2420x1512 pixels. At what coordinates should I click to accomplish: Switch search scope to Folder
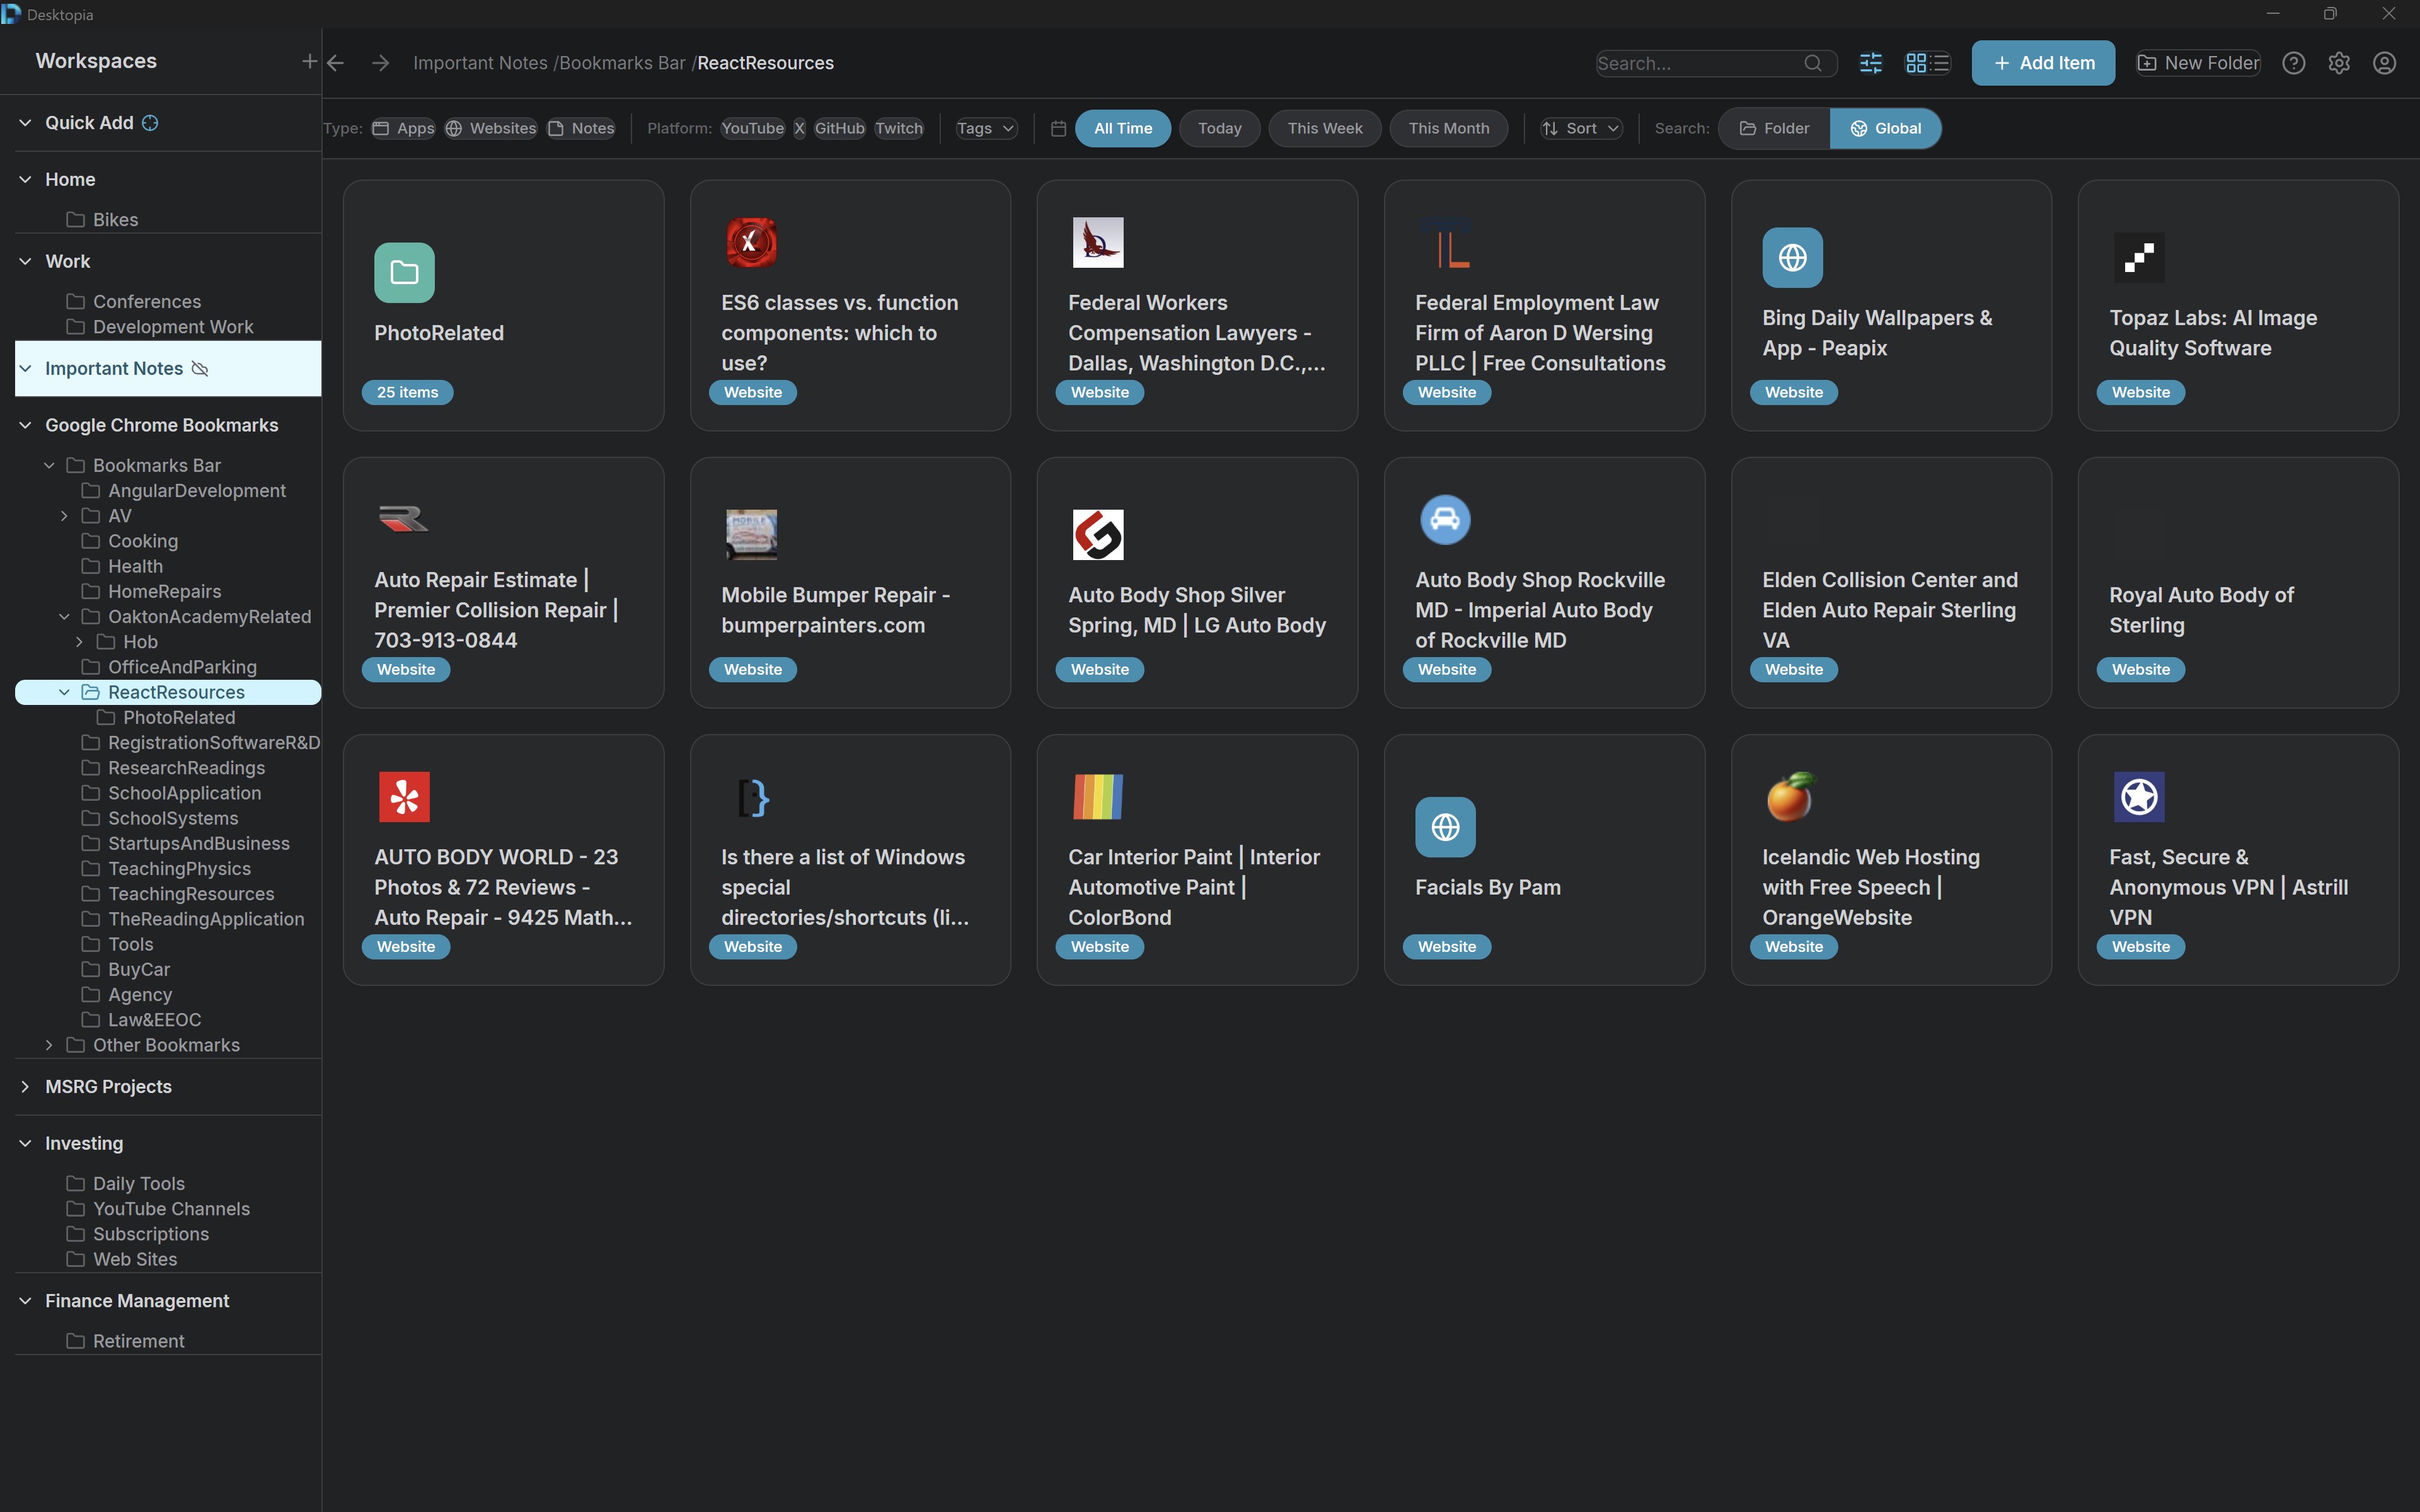[1774, 128]
